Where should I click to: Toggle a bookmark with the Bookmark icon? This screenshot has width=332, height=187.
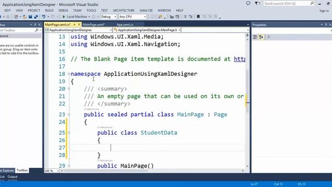point(198,17)
